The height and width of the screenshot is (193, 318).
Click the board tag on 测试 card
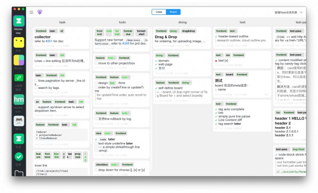click(230, 74)
